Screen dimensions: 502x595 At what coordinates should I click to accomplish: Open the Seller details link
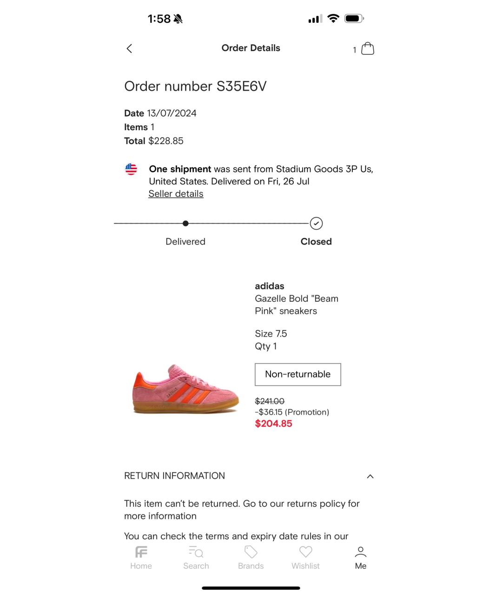click(176, 194)
